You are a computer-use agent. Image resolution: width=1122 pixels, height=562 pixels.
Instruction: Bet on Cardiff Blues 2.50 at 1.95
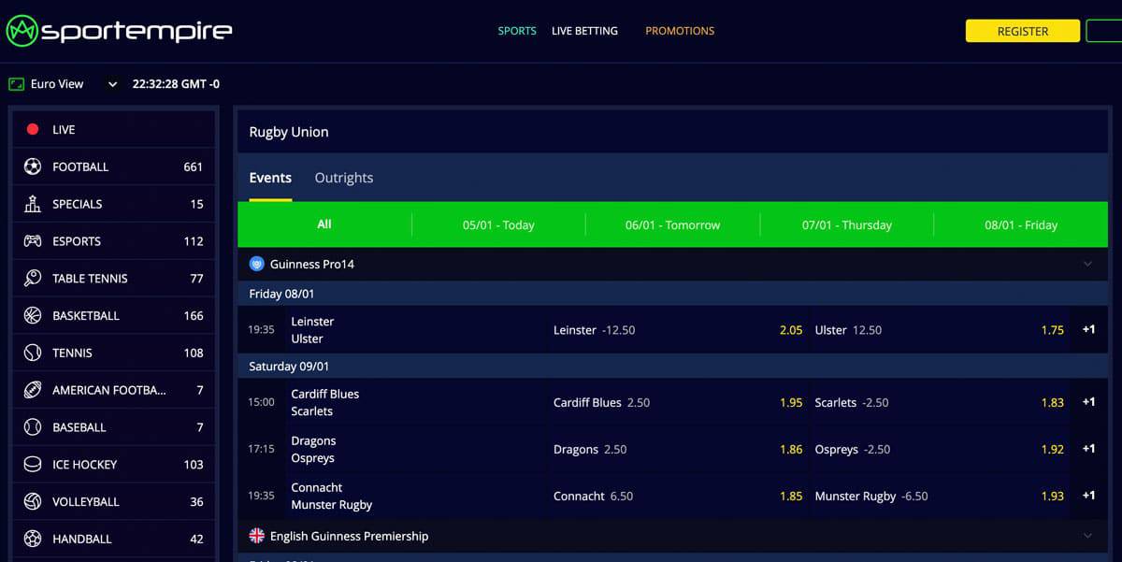678,402
